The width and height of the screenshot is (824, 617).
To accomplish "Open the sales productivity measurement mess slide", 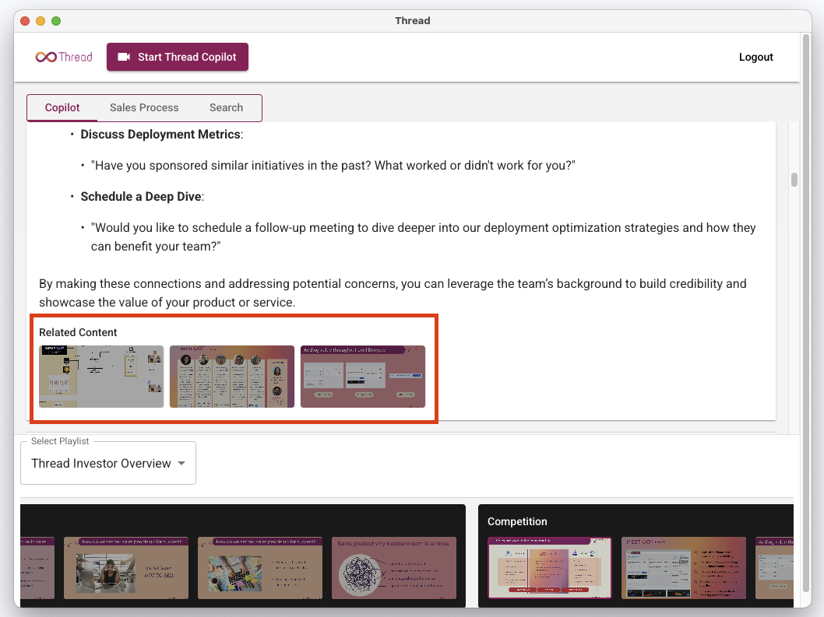I will pos(394,568).
